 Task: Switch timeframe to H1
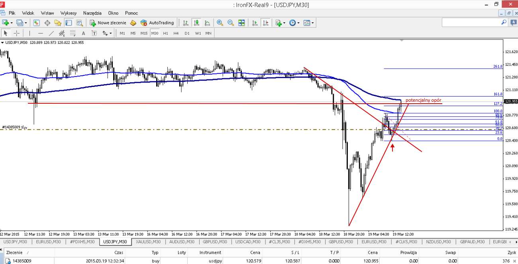165,33
